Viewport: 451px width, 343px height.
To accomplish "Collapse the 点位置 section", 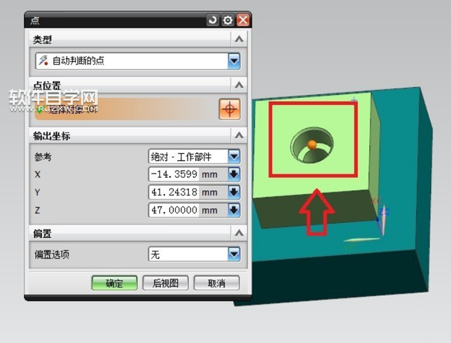I will [x=239, y=85].
